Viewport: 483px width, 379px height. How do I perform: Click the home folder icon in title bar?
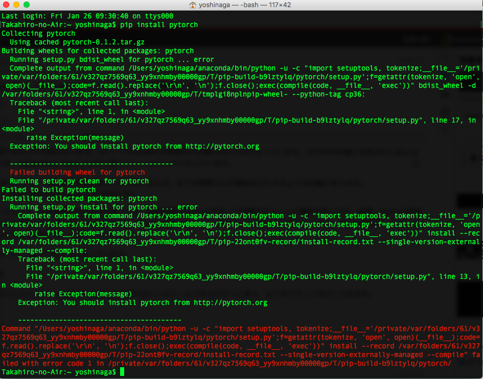pyautogui.click(x=193, y=5)
